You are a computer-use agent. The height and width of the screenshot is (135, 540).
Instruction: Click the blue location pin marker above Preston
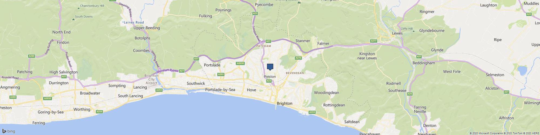(270, 67)
